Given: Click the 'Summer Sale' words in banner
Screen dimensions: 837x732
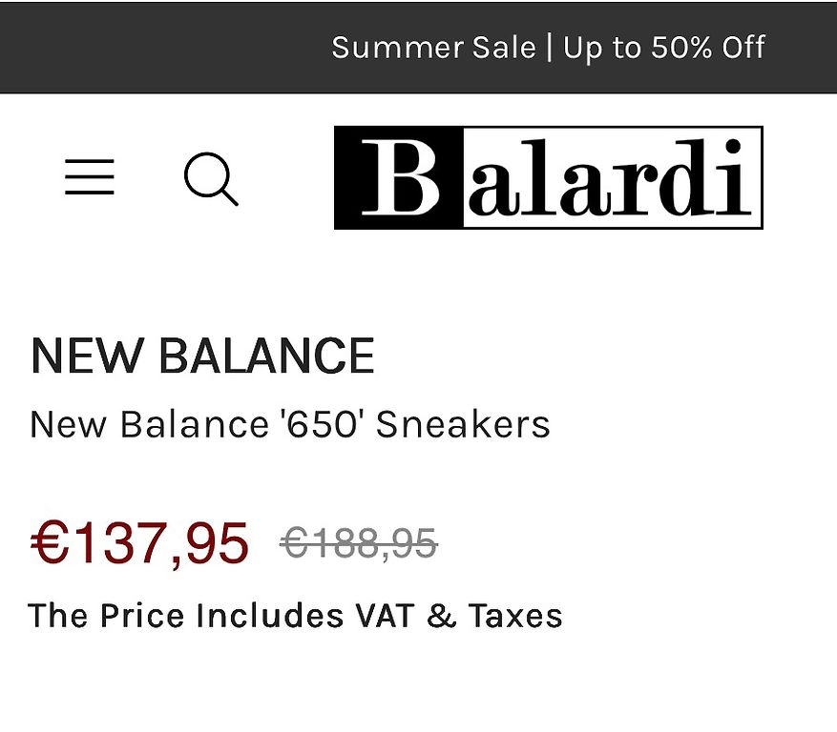Looking at the screenshot, I should [433, 48].
